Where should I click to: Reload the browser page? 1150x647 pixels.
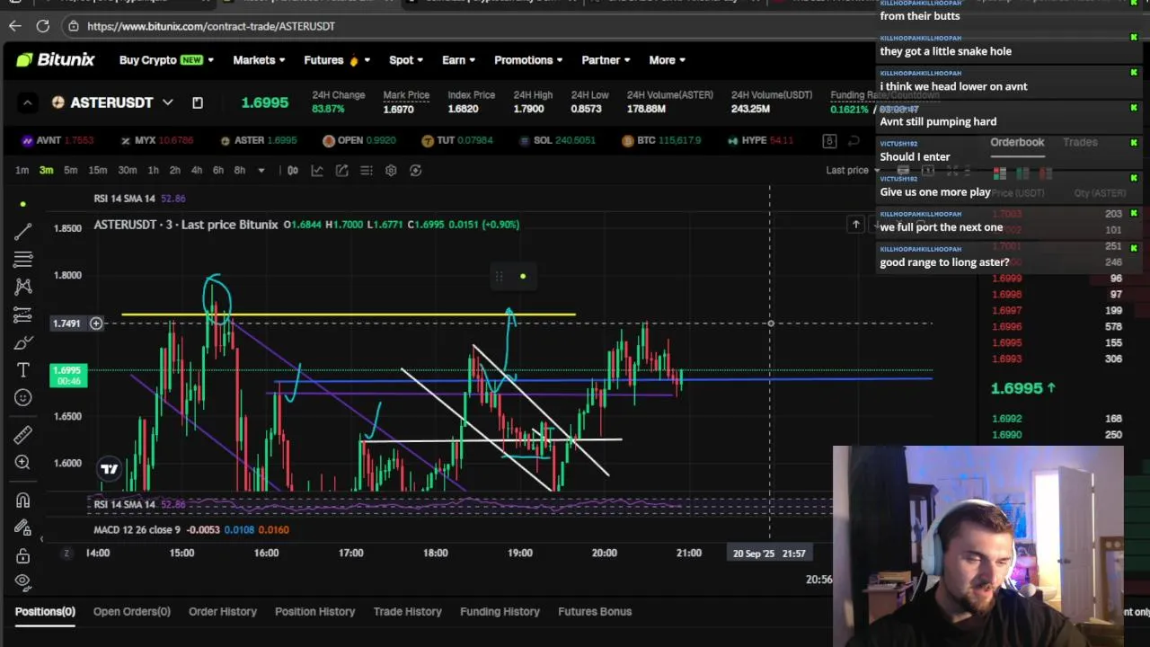42,26
